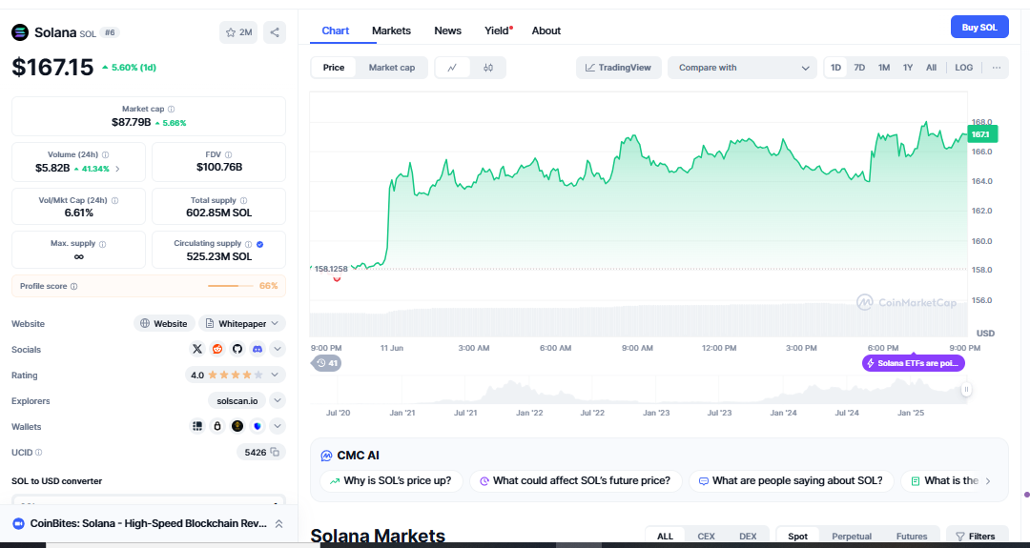Image resolution: width=1030 pixels, height=548 pixels.
Task: Show FDV info icon
Action: [x=228, y=155]
